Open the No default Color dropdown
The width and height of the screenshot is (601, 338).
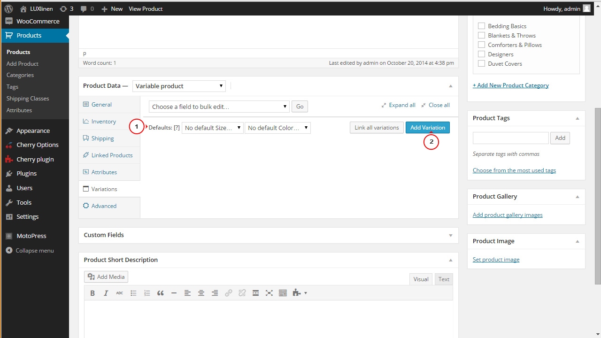coord(277,128)
